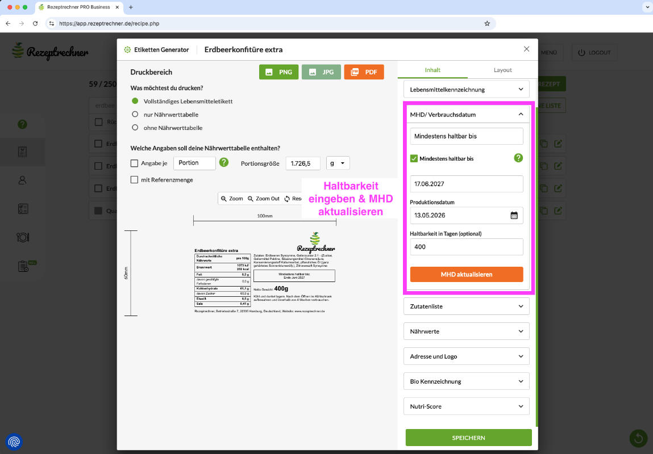Screen dimensions: 653x454
Task: Expand the Adresse und Logo section
Action: 467,356
